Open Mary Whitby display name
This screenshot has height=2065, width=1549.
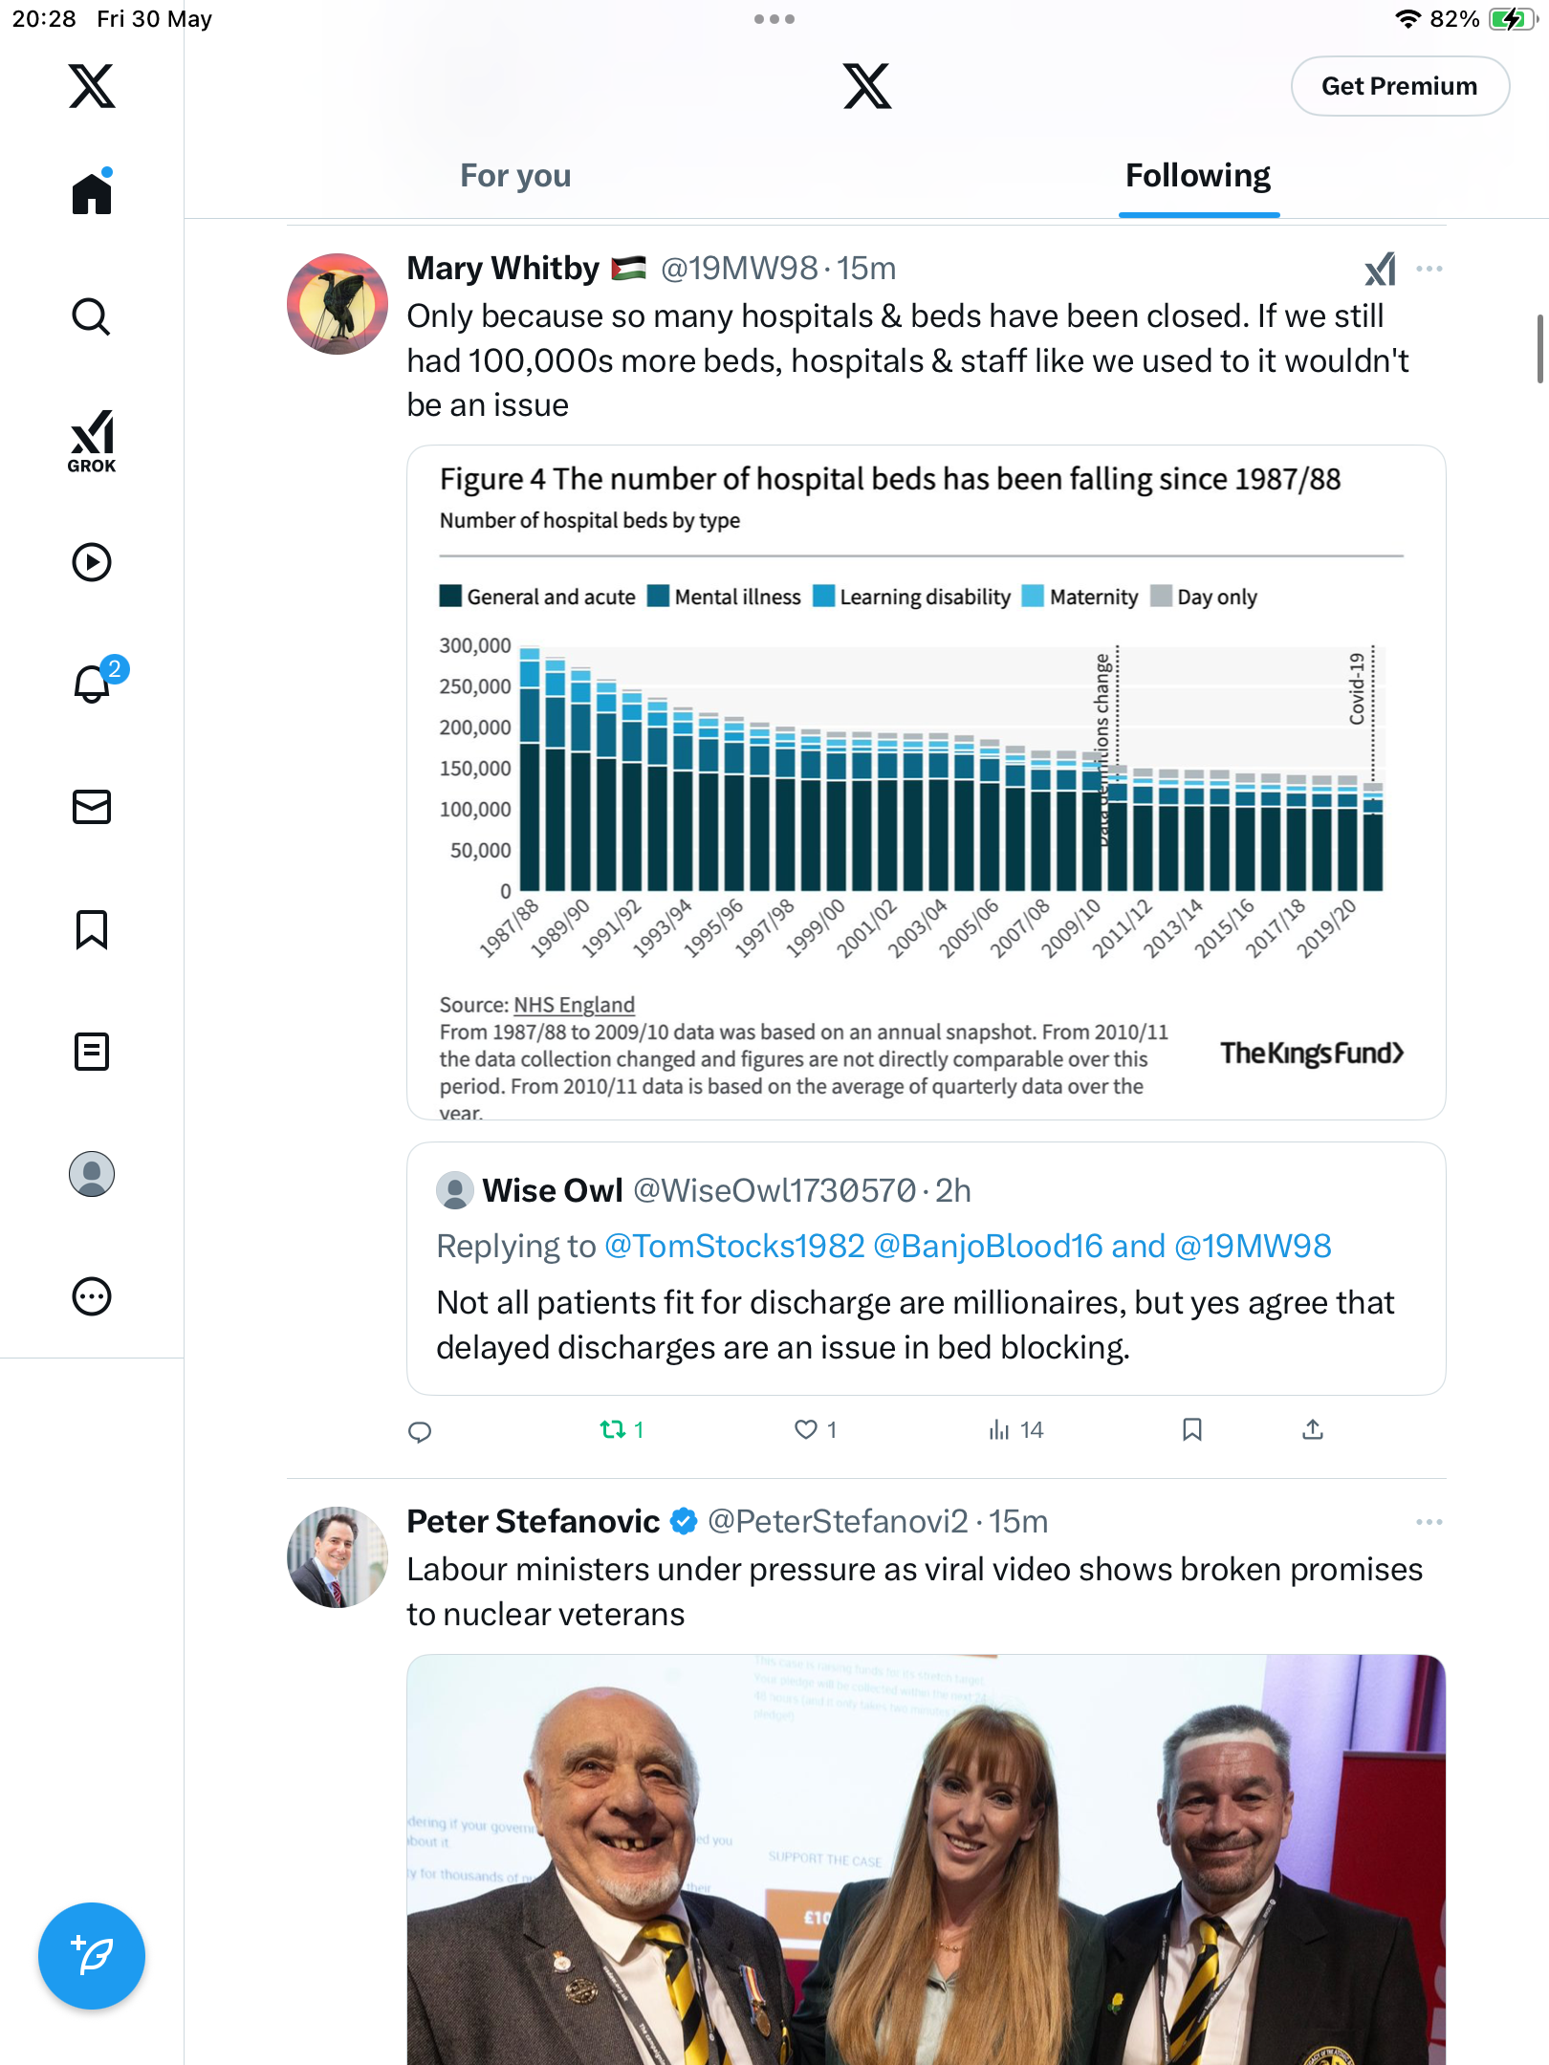pos(503,269)
